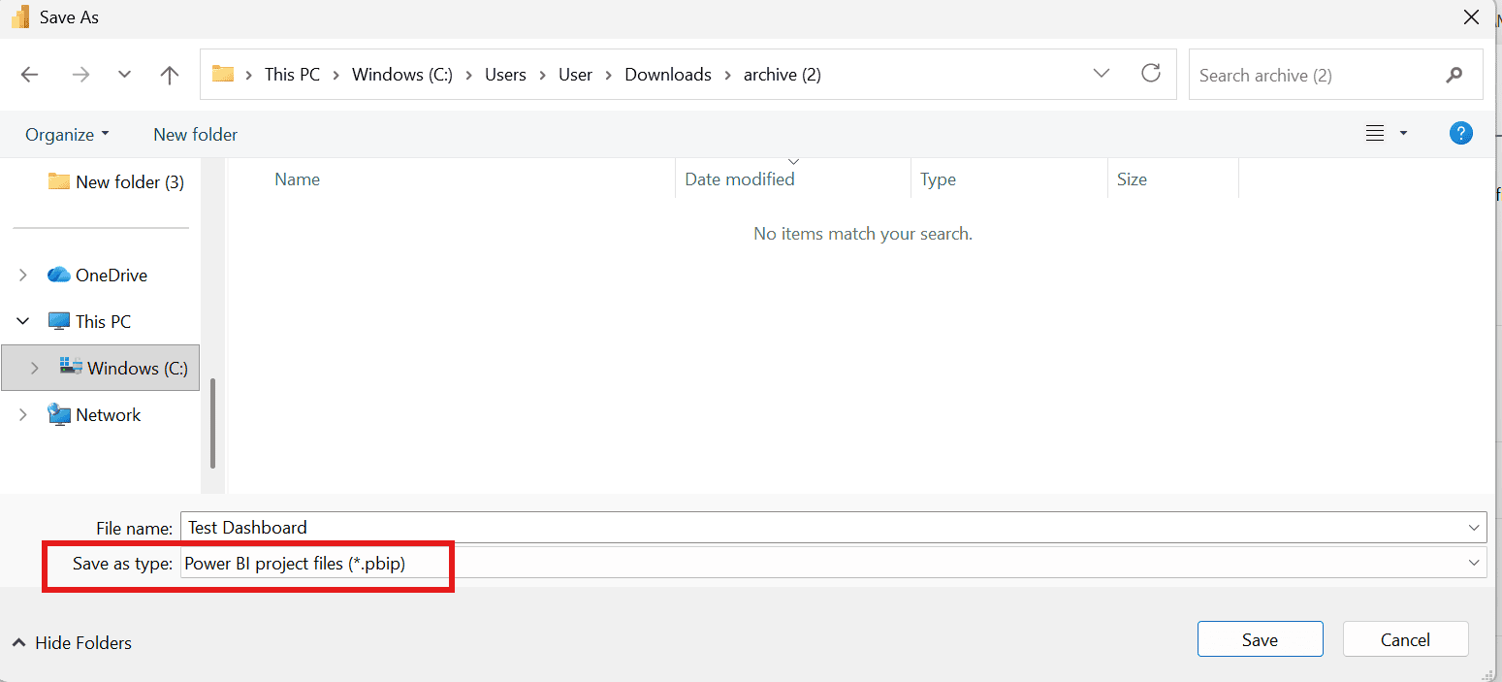This screenshot has height=682, width=1502.
Task: Click Hide Folders toggle
Action: point(72,643)
